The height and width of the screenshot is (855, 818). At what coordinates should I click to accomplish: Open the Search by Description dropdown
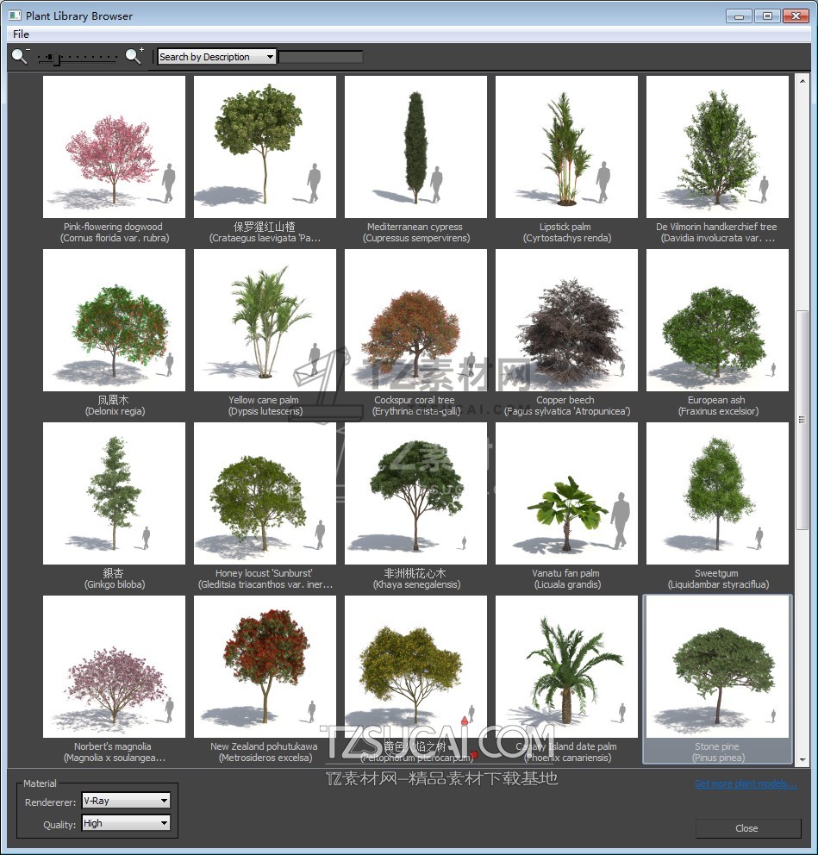tap(216, 57)
